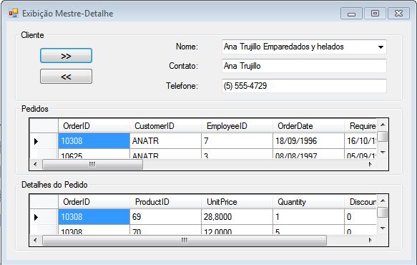Click the Telefone field (5) 555-4729
The image size is (417, 265).
click(304, 86)
